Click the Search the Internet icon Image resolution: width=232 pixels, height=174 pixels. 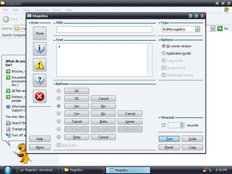click(8, 123)
